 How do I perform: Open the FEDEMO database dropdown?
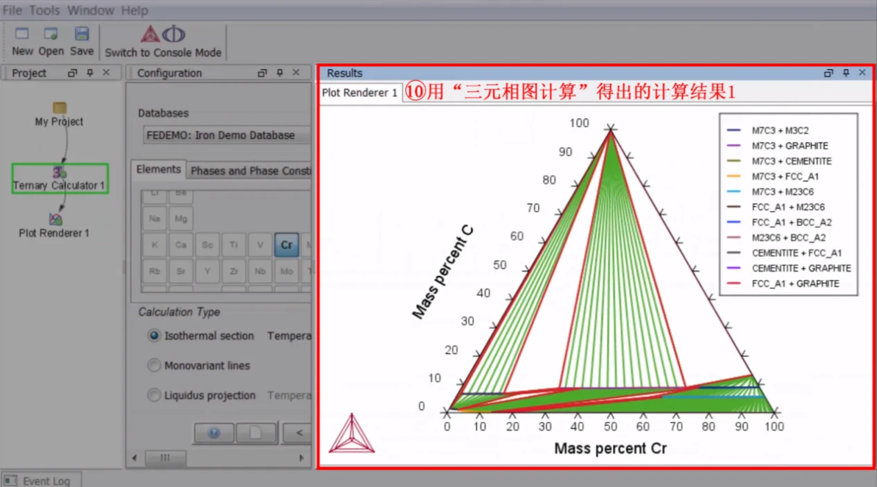pos(227,135)
